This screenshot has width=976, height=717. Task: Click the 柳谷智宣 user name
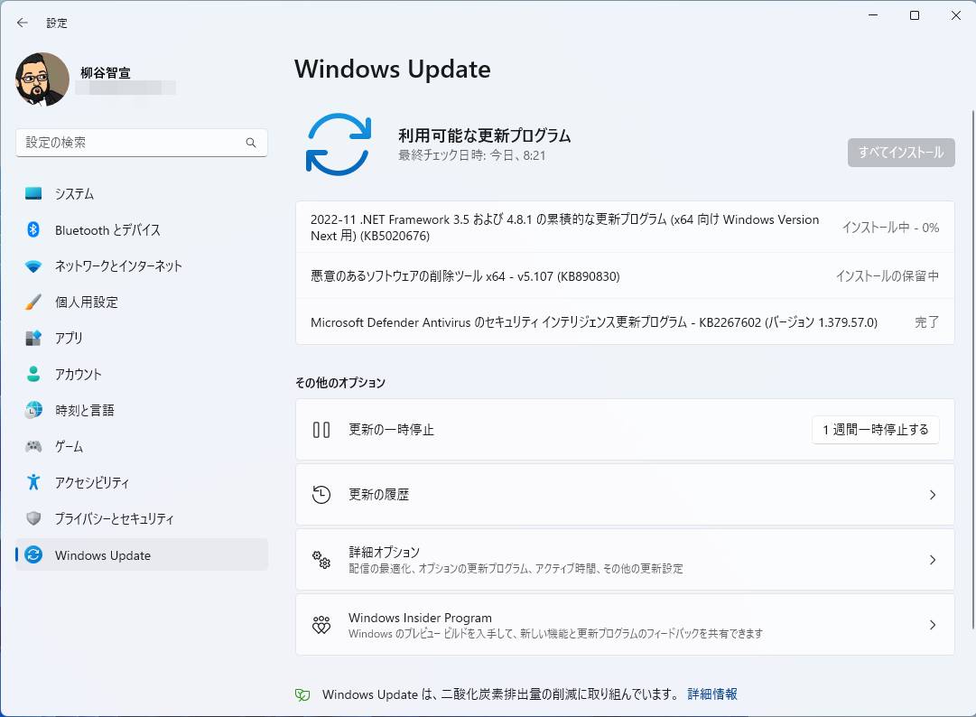click(x=106, y=73)
